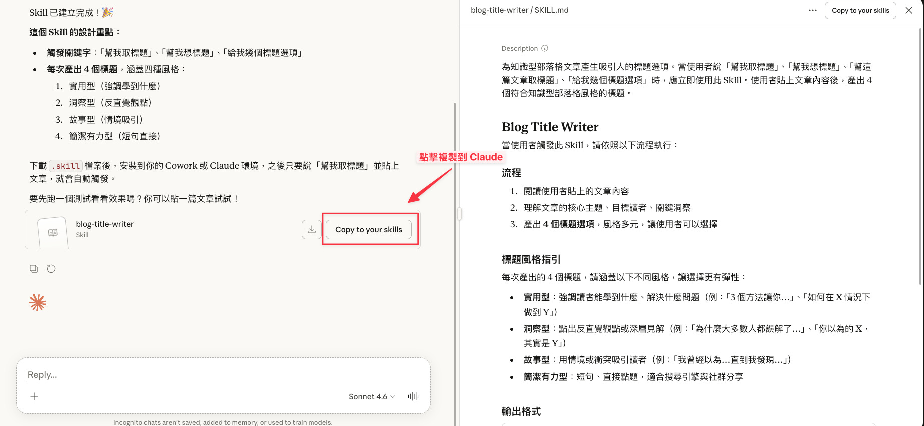Open the Sonnet 4.6 model selector

tap(372, 396)
